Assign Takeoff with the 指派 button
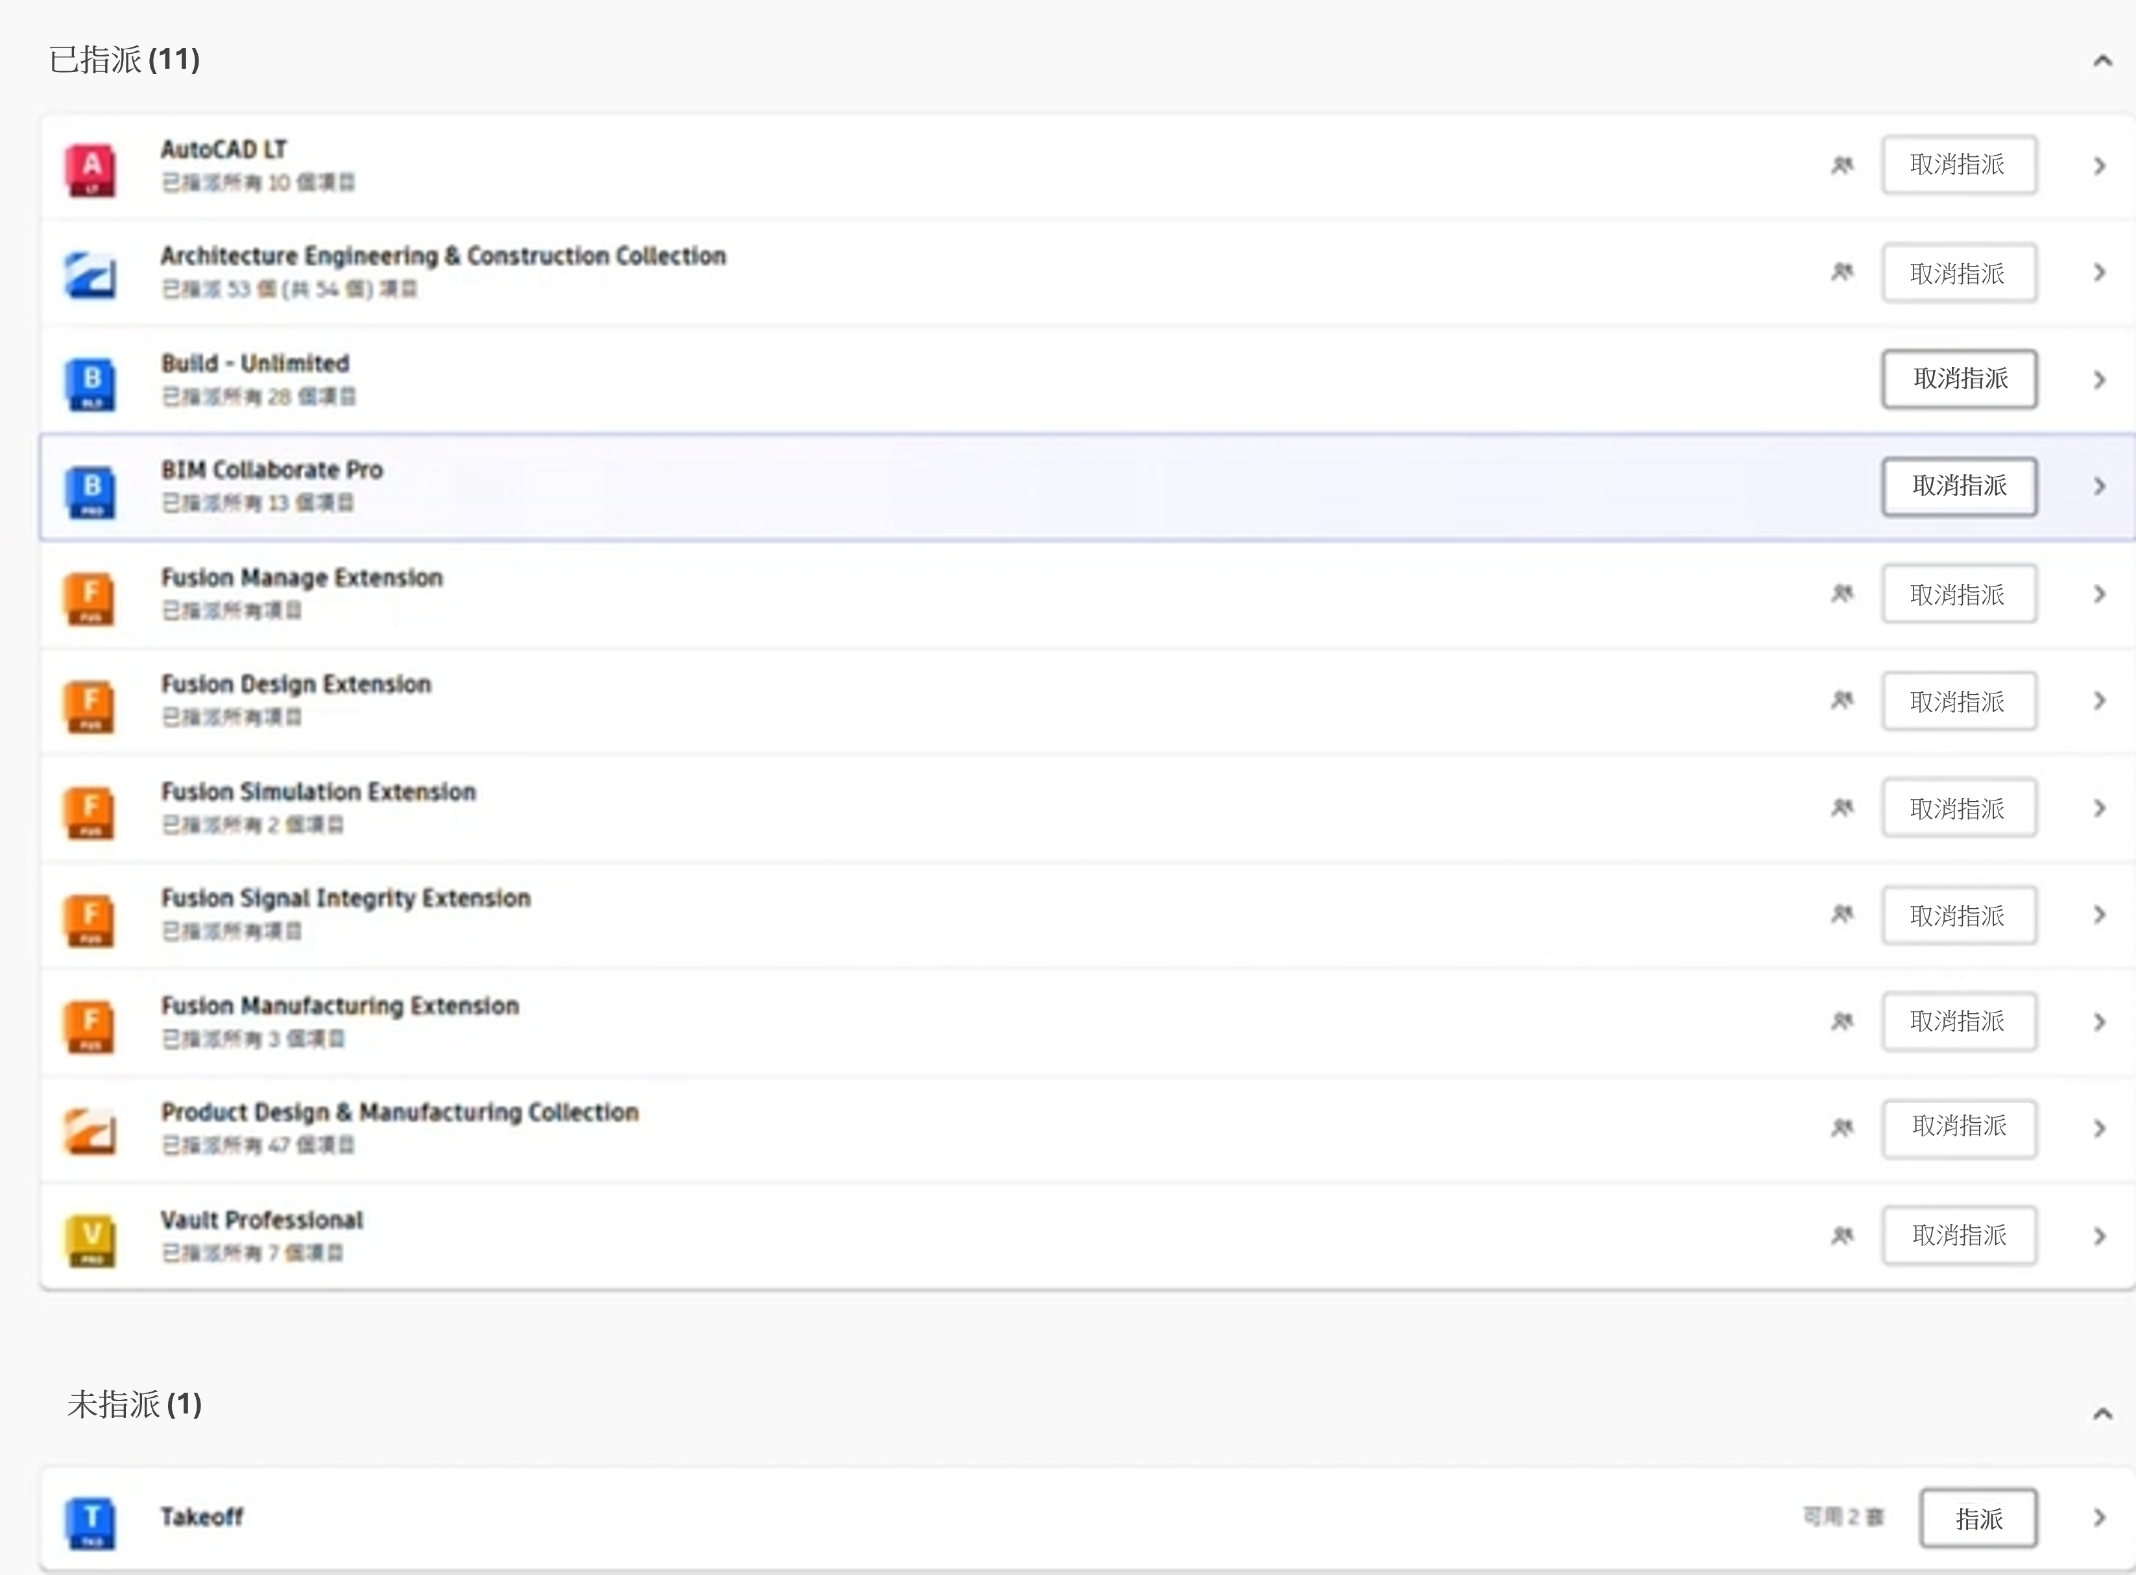2136x1575 pixels. [x=1978, y=1518]
